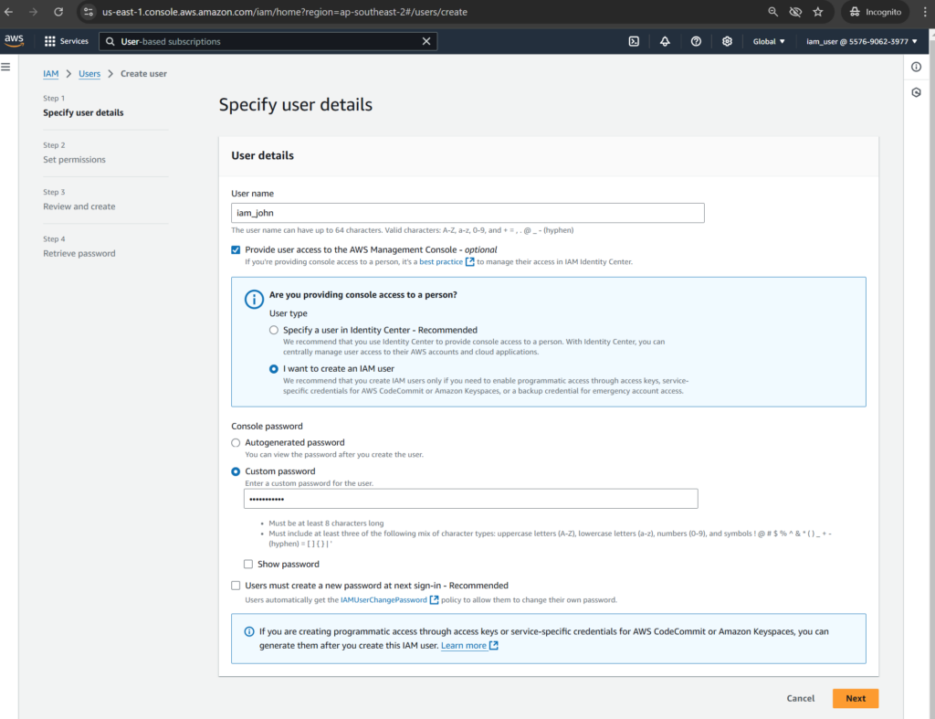Clear the search box with X icon
This screenshot has height=719, width=935.
click(426, 41)
